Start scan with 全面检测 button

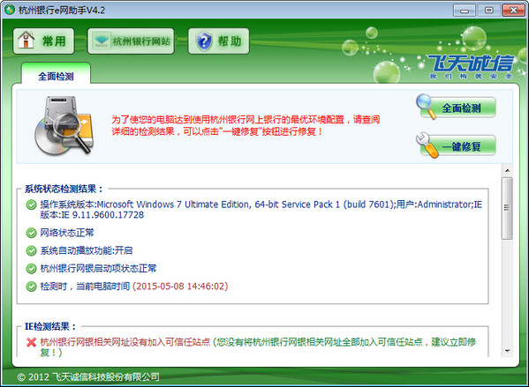(457, 108)
